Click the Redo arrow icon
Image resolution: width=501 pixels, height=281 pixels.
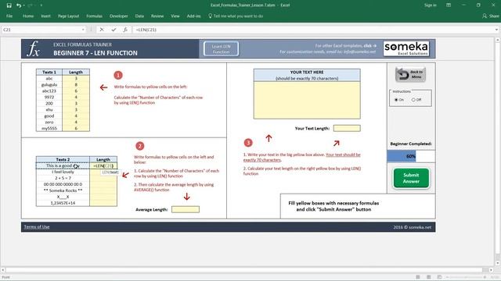pos(30,5)
